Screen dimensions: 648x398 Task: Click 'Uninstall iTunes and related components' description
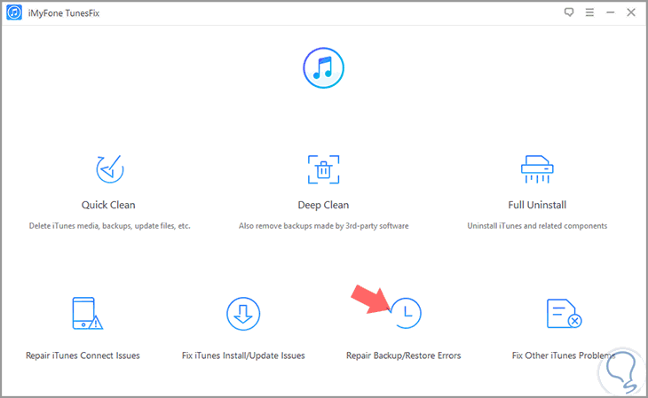[537, 226]
